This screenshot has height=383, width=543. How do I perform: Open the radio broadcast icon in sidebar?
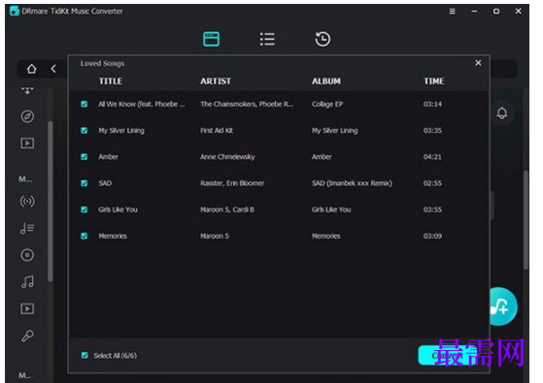coord(27,201)
